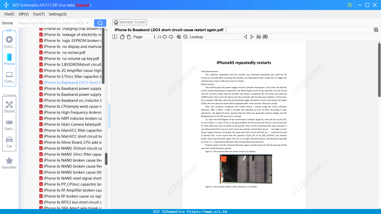Click the toolbox icon in title bar
381x214 pixels.
pos(350,5)
